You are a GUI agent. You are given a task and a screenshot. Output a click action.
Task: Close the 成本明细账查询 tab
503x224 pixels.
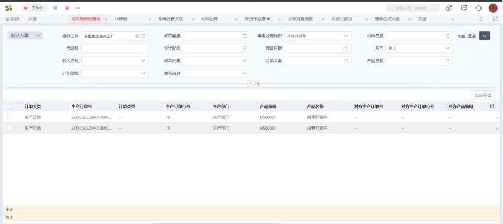tap(106, 19)
